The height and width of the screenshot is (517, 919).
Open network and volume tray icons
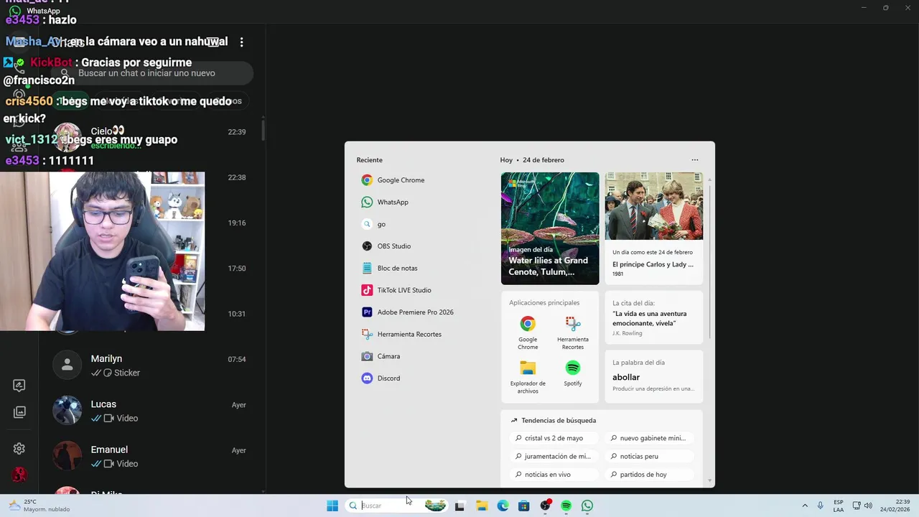[862, 506]
